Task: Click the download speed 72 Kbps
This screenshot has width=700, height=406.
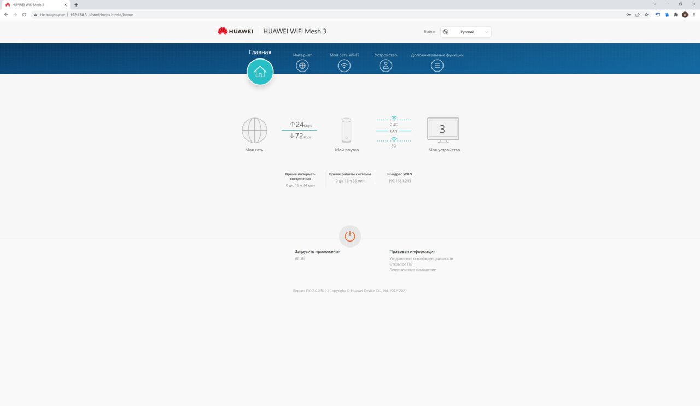Action: coord(300,136)
